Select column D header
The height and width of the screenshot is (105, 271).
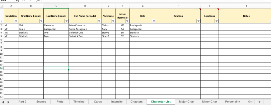point(85,6)
